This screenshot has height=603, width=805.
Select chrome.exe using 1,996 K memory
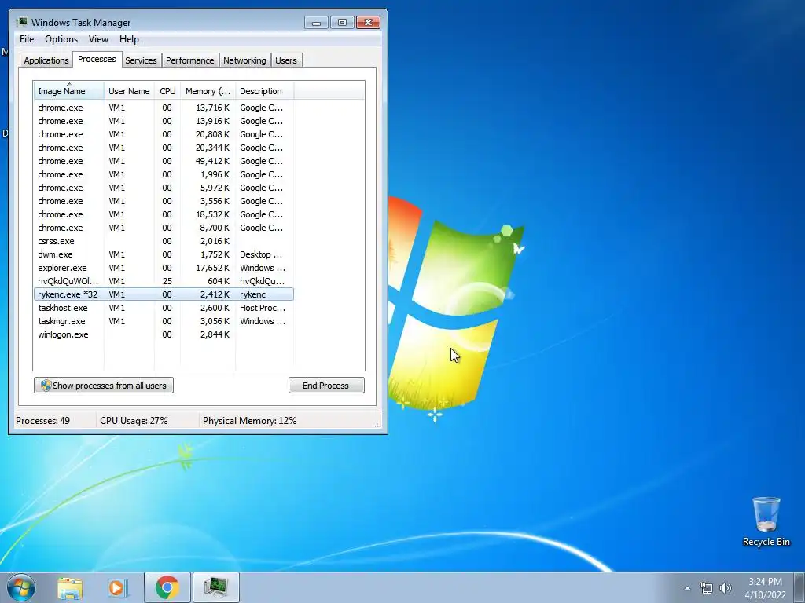pos(164,174)
